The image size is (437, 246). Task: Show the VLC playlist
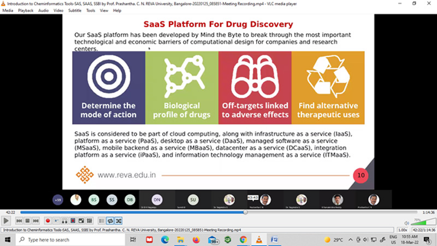[102, 221]
